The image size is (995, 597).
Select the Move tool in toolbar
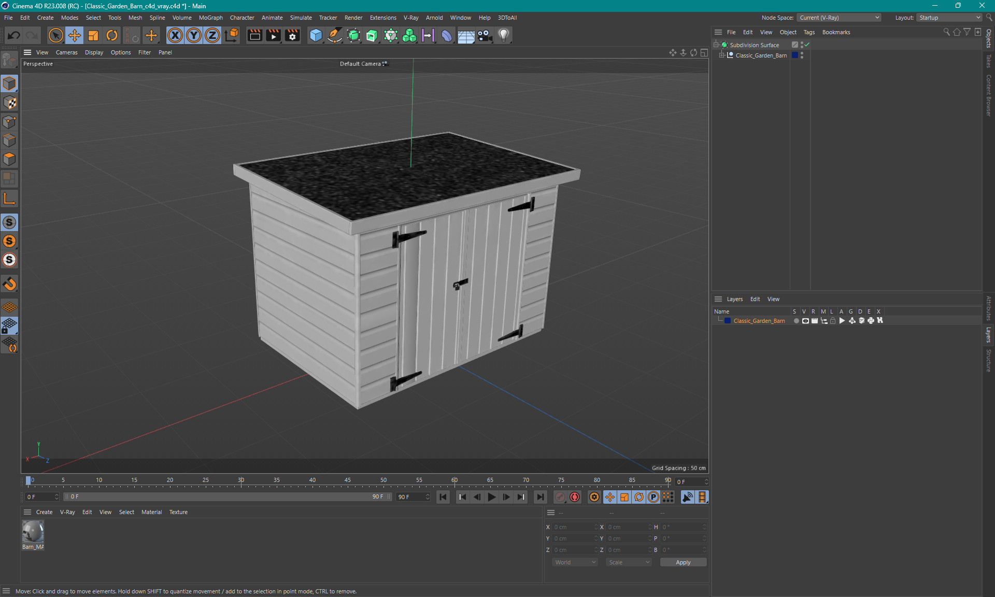(x=73, y=35)
